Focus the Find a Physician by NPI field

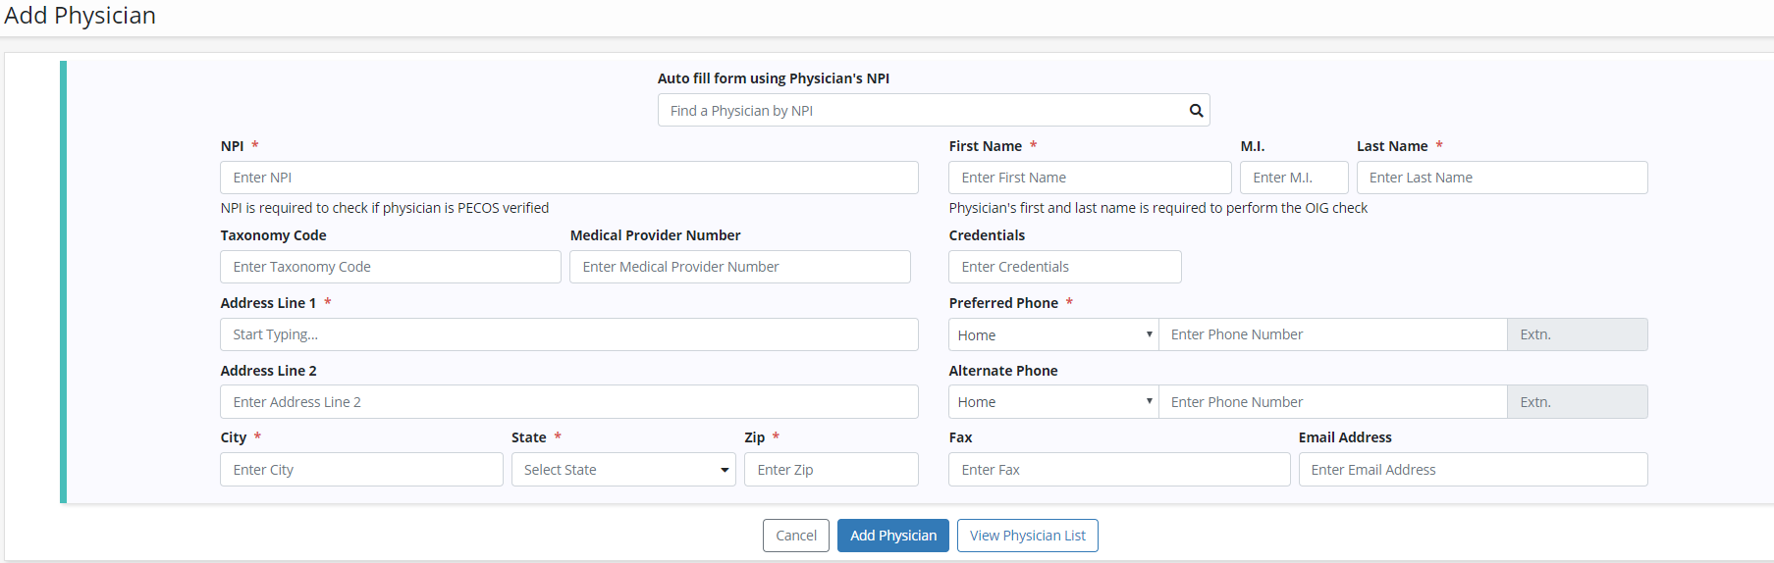tap(923, 111)
